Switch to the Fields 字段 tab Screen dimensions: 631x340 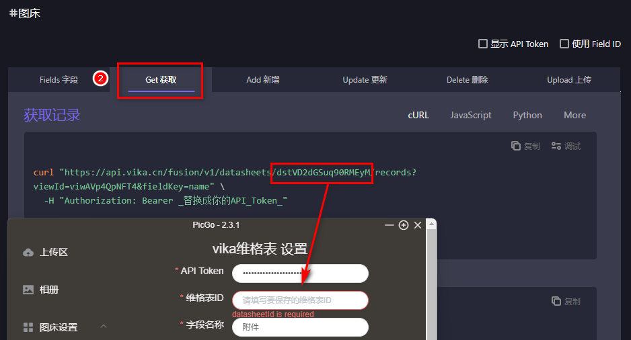tap(59, 79)
